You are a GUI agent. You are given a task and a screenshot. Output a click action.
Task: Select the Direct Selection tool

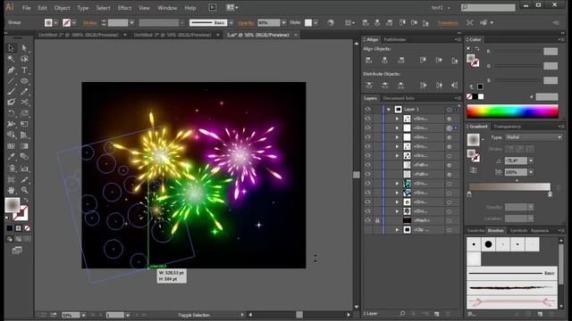[x=24, y=47]
